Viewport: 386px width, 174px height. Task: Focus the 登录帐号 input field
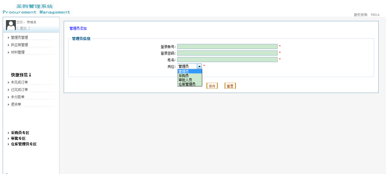(x=227, y=46)
